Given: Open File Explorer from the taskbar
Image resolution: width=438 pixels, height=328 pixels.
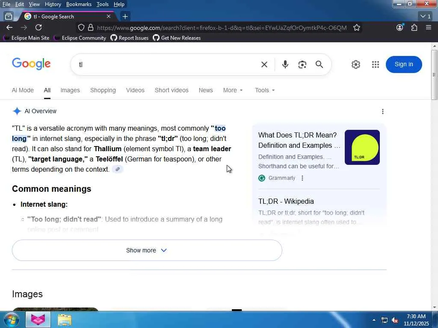Looking at the screenshot, I should click(x=65, y=320).
